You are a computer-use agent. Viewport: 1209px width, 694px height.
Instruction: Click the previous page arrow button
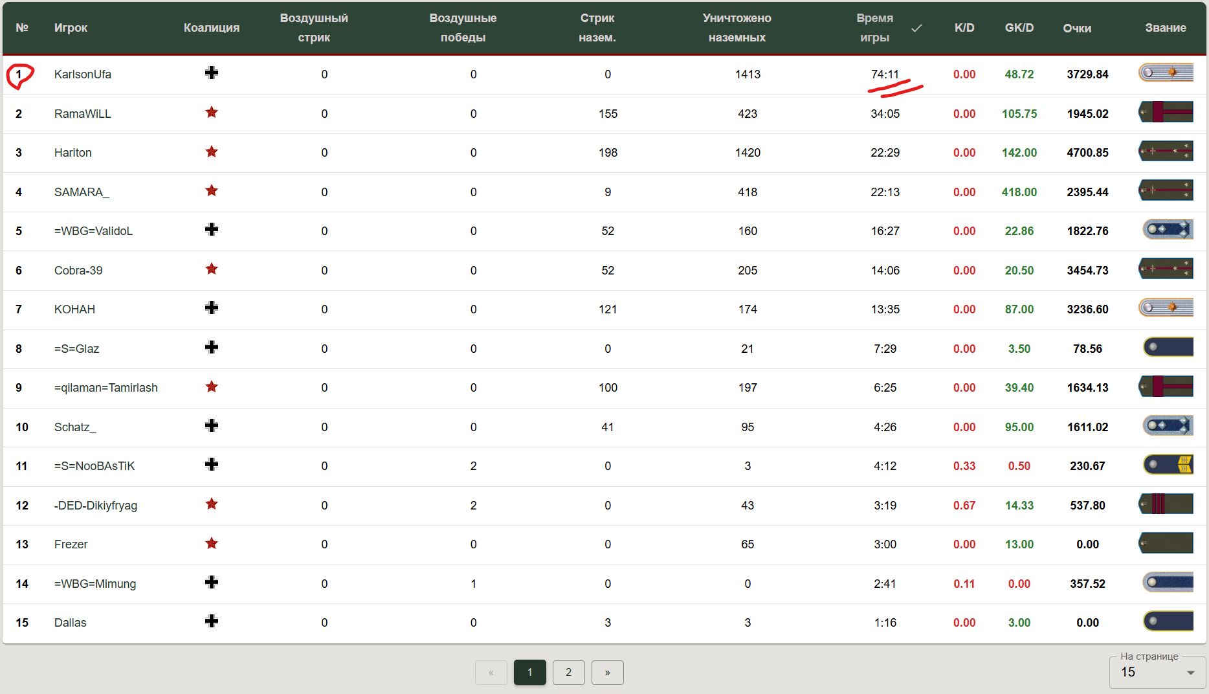point(491,672)
